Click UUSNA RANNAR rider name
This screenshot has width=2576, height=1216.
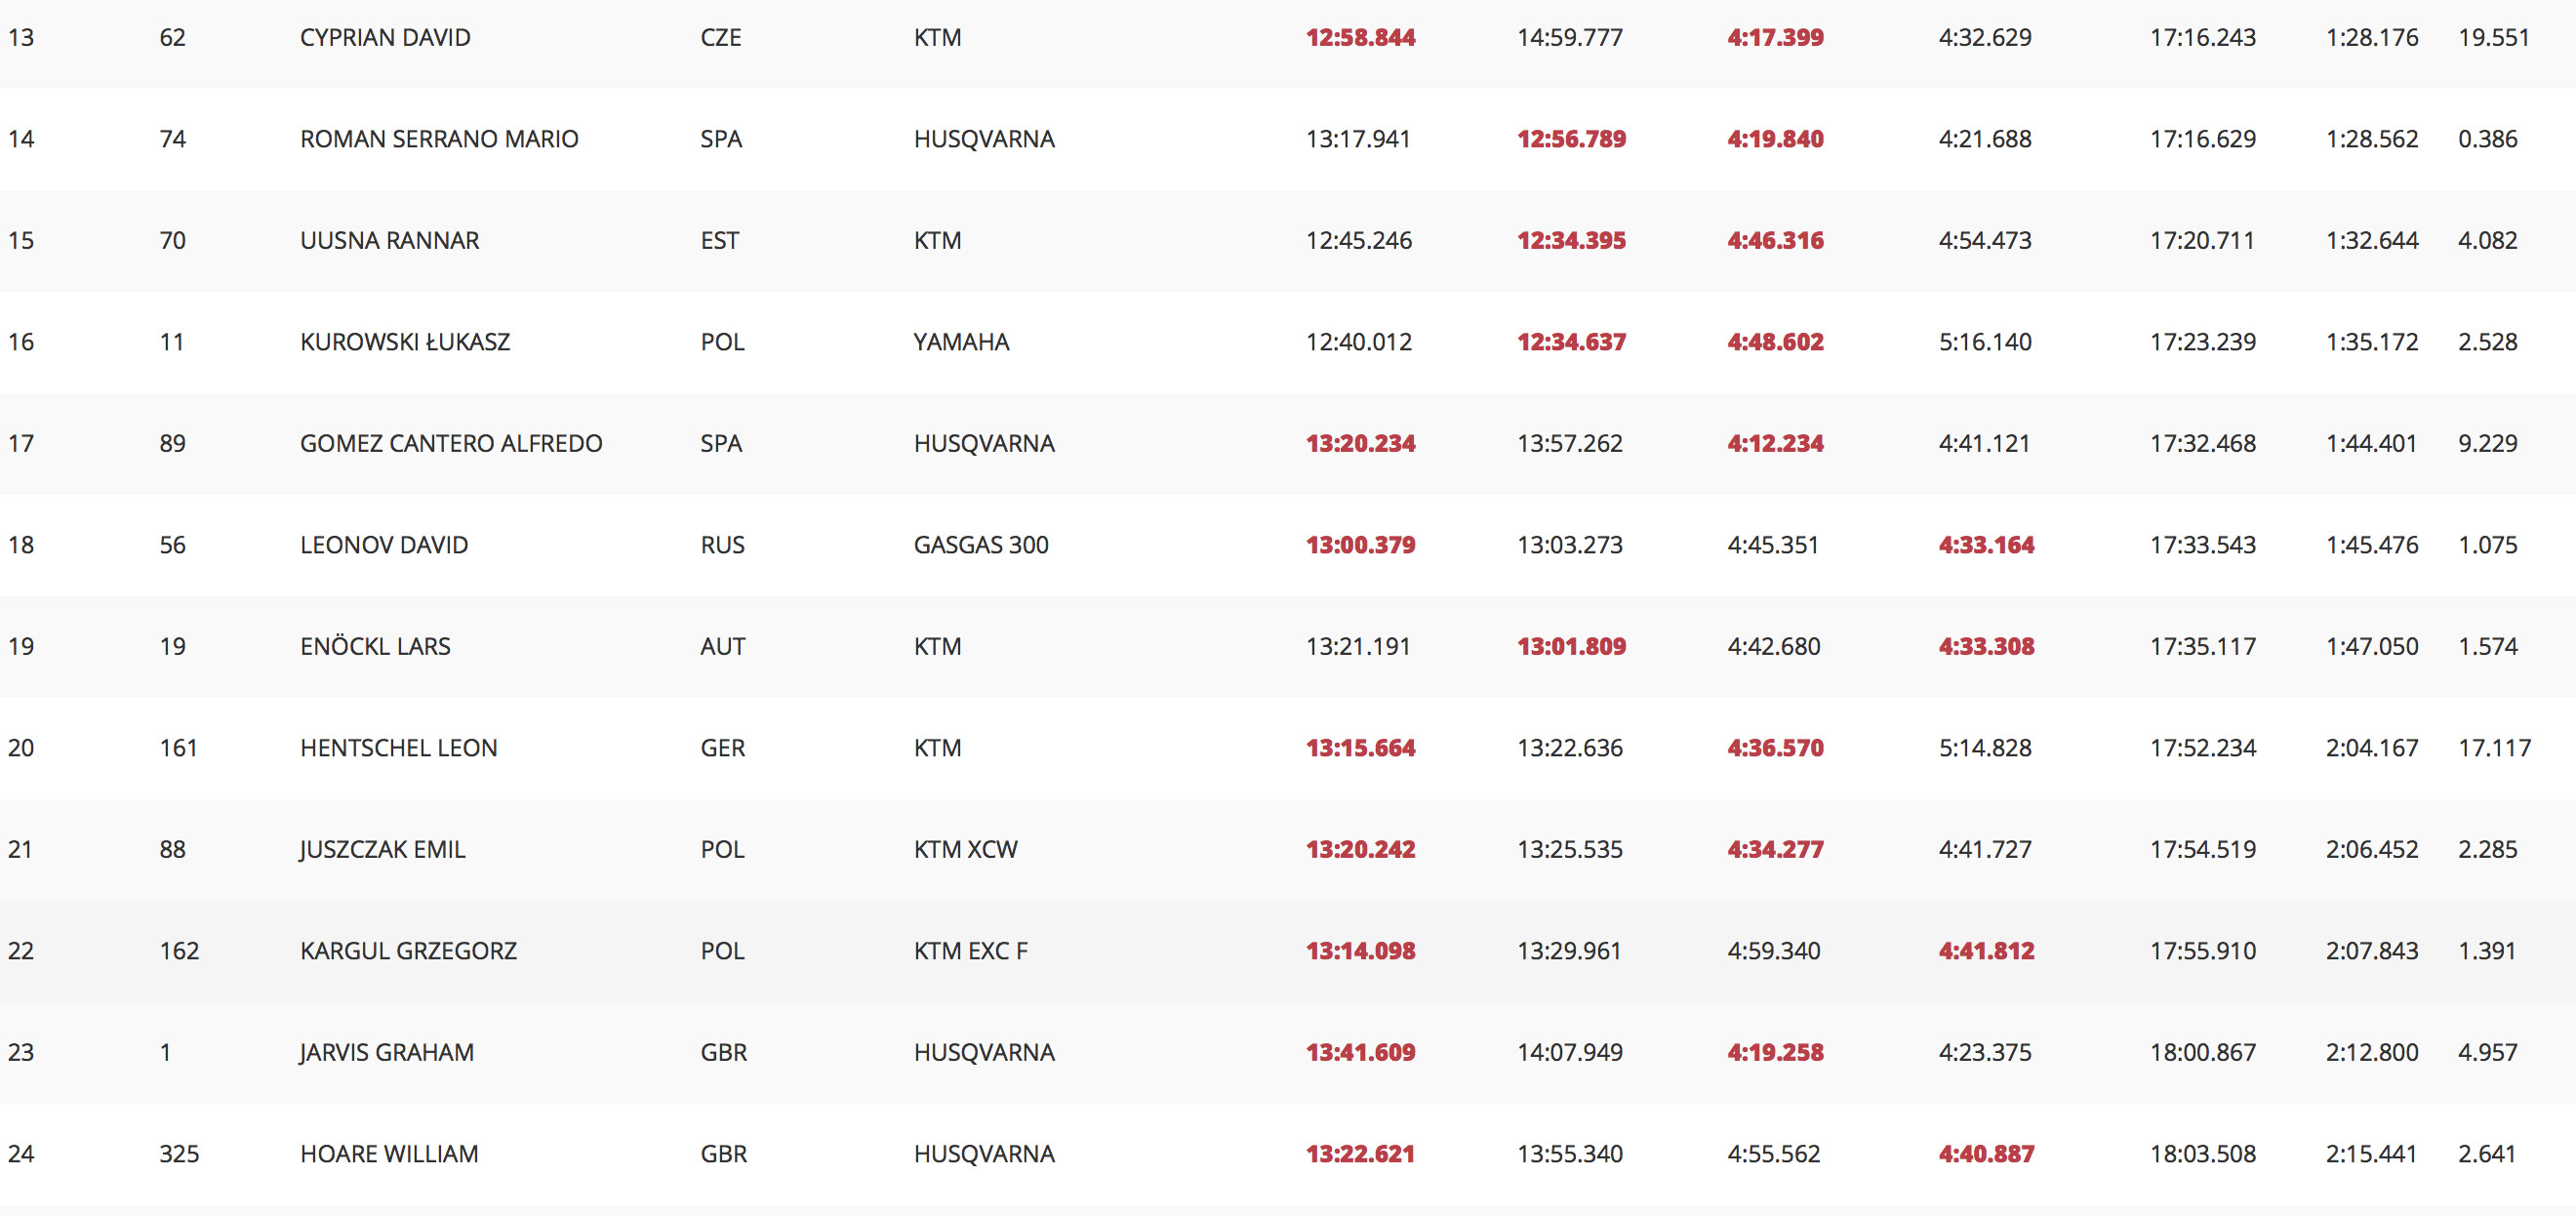389,241
